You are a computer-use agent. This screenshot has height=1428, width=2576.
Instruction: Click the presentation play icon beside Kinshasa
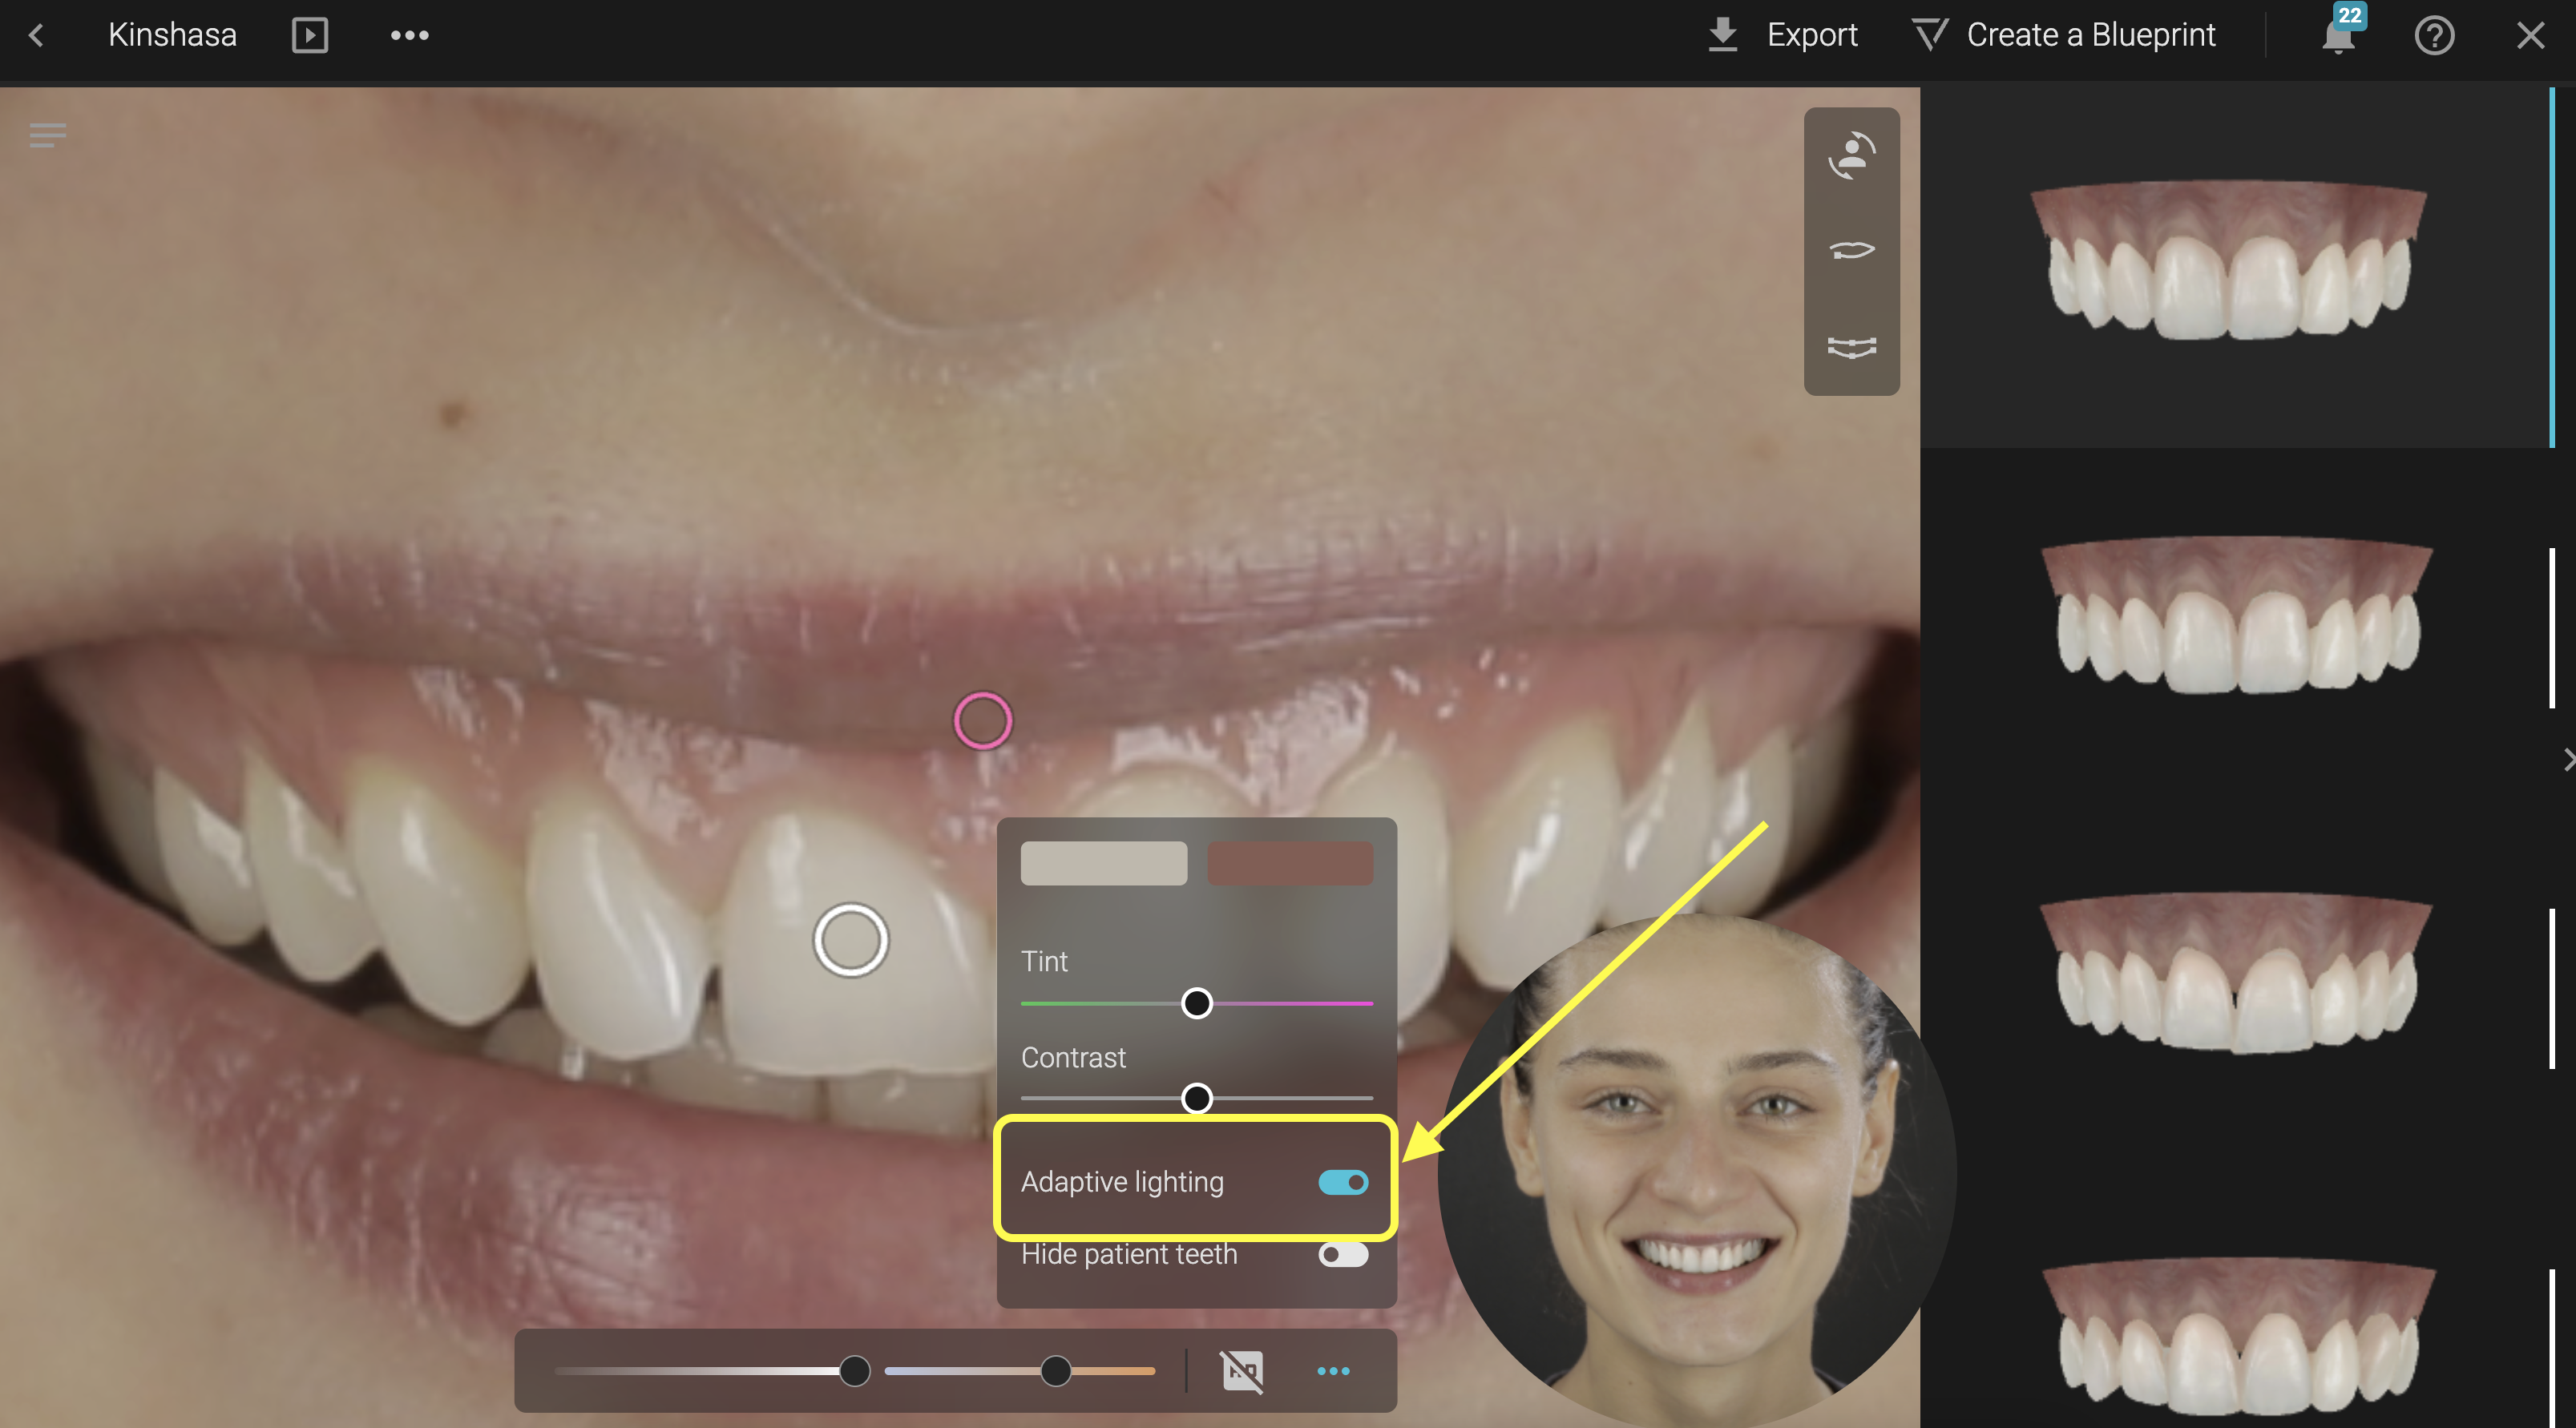(x=309, y=36)
